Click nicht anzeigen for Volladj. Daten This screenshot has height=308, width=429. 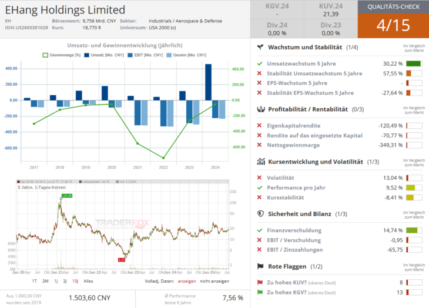(x=214, y=281)
